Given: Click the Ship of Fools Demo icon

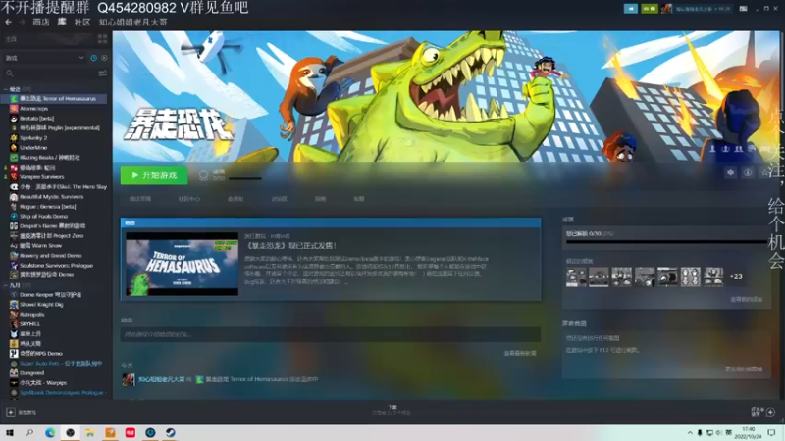Looking at the screenshot, I should 14,216.
